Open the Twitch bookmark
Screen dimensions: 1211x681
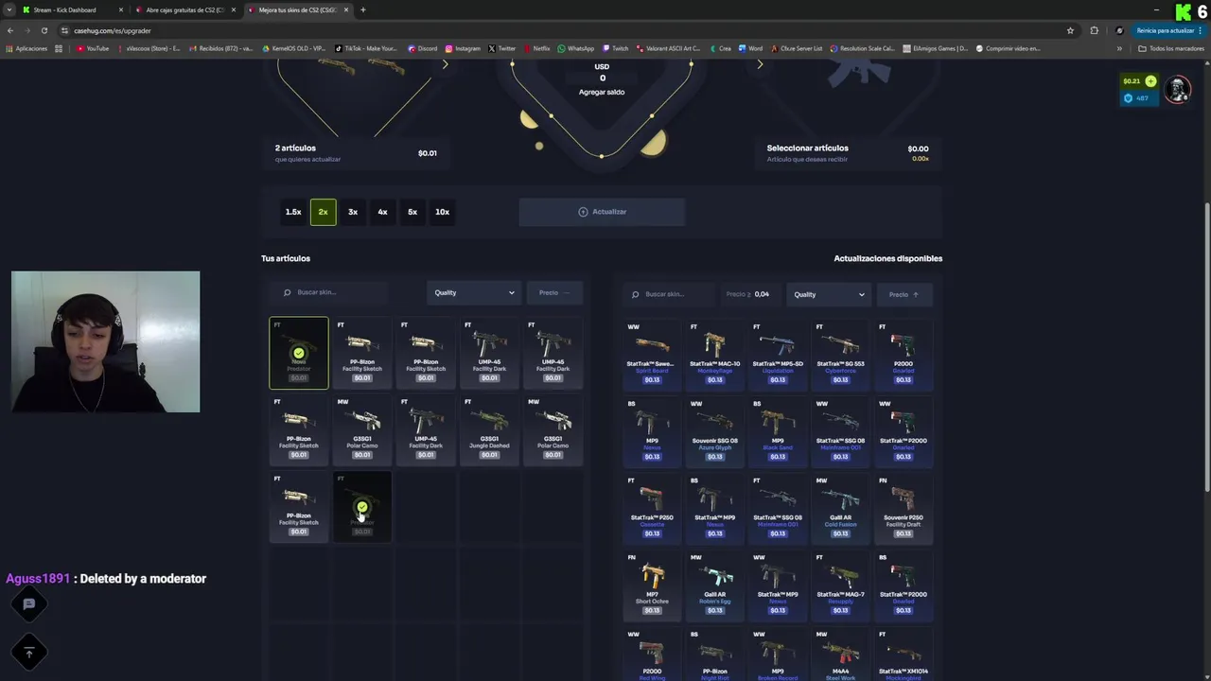pyautogui.click(x=615, y=48)
